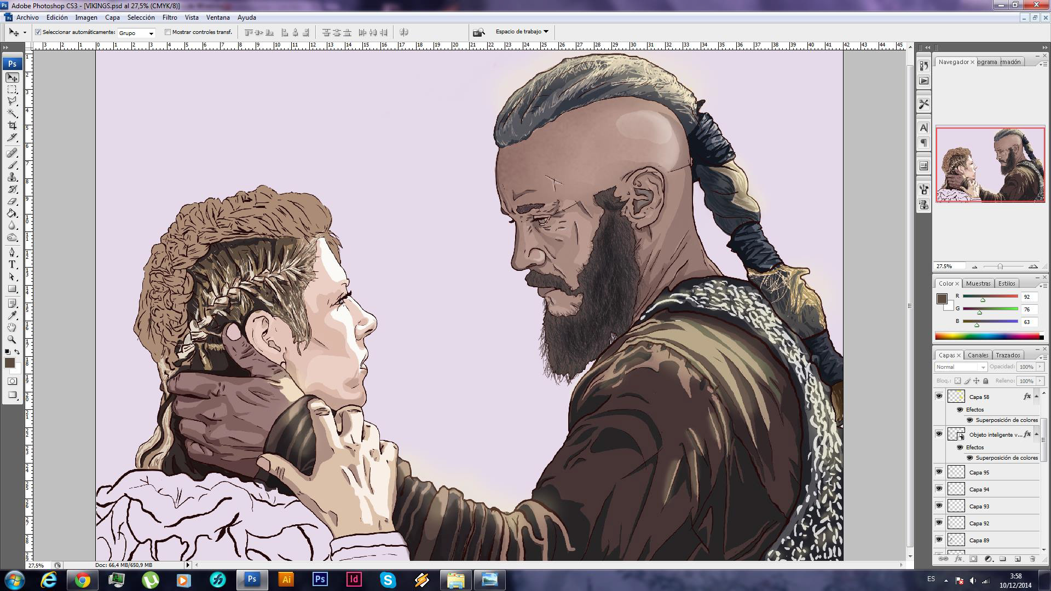Select the Hand tool
Image resolution: width=1051 pixels, height=591 pixels.
click(x=12, y=327)
